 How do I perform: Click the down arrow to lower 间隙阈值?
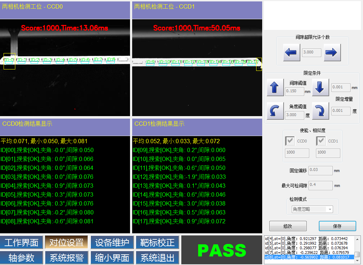point(320,87)
